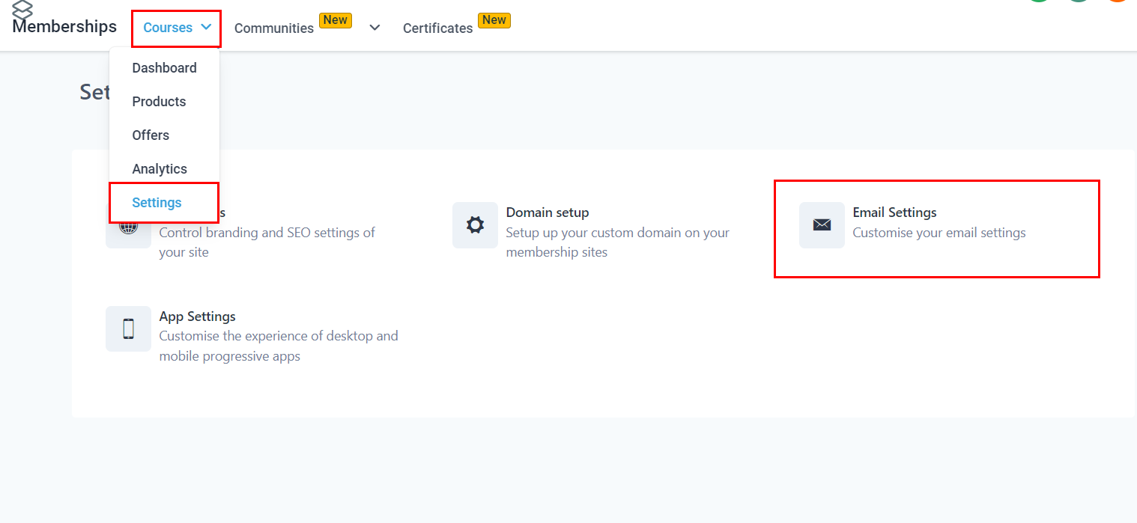The image size is (1137, 523).
Task: Collapse the Courses dropdown using its blue chevron
Action: [206, 28]
